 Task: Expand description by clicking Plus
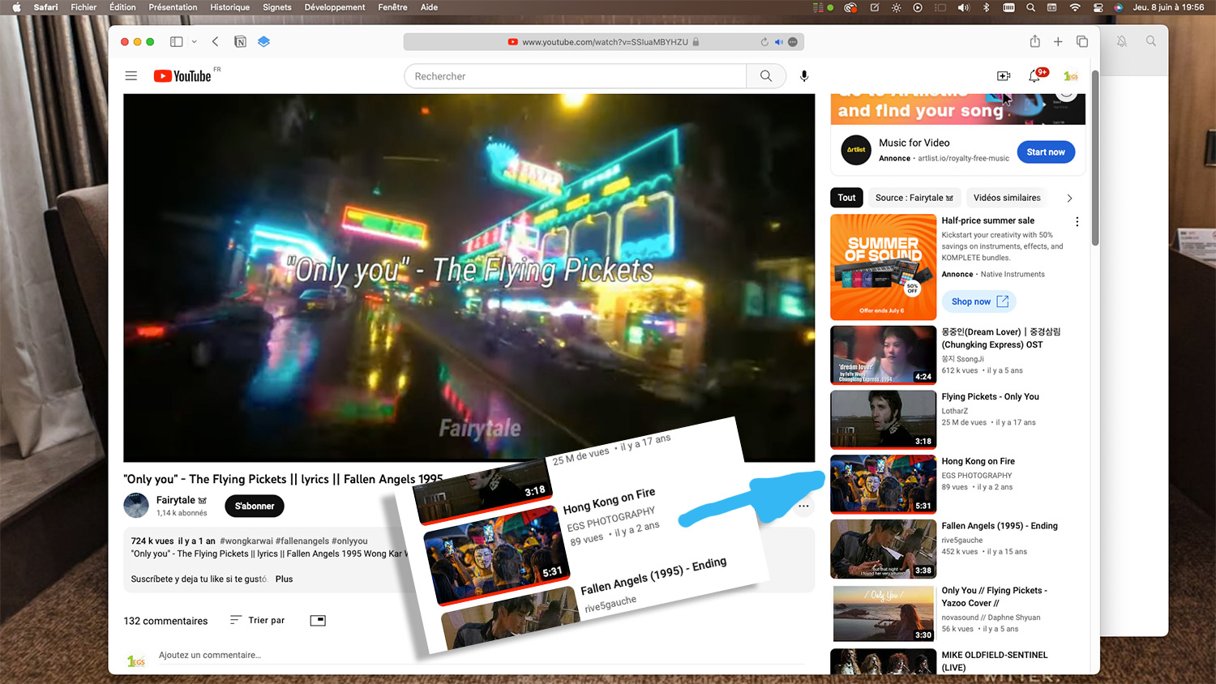click(284, 579)
